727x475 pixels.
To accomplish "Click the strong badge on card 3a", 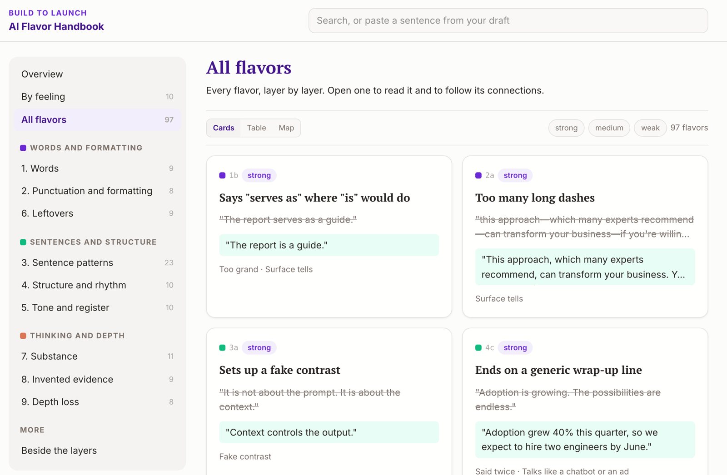I will 259,348.
